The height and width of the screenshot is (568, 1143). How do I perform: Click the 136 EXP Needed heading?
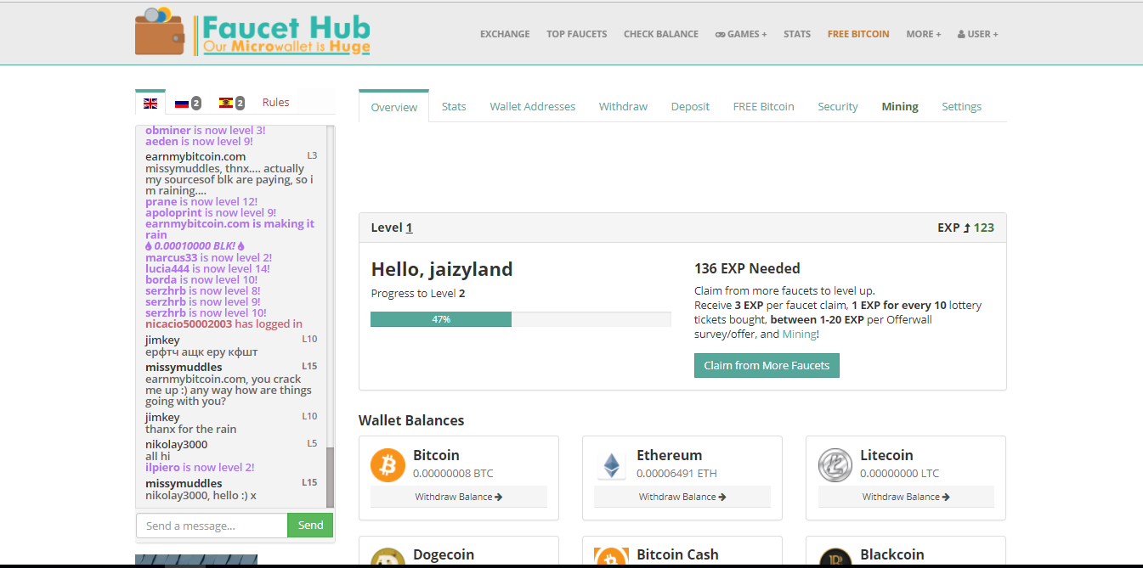[x=747, y=268]
